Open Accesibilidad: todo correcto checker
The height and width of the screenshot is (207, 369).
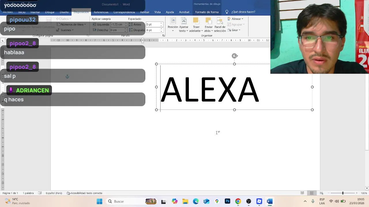(84, 193)
